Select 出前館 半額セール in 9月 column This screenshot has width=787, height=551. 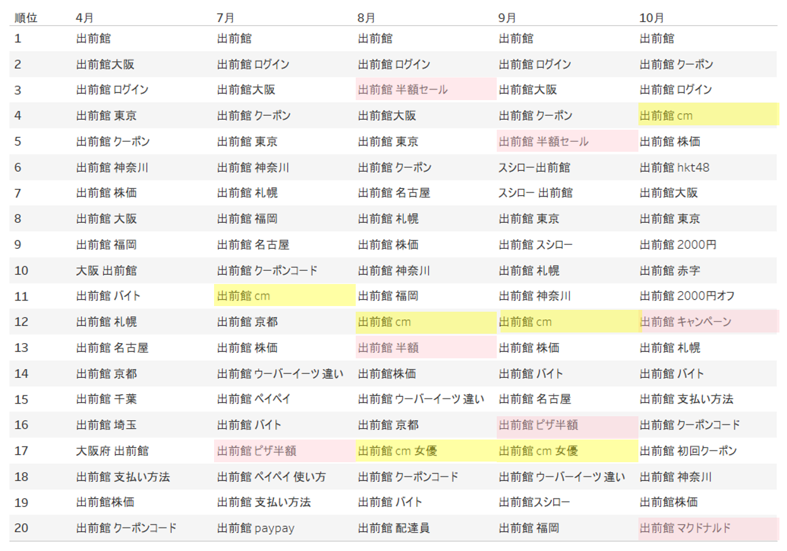(x=567, y=142)
